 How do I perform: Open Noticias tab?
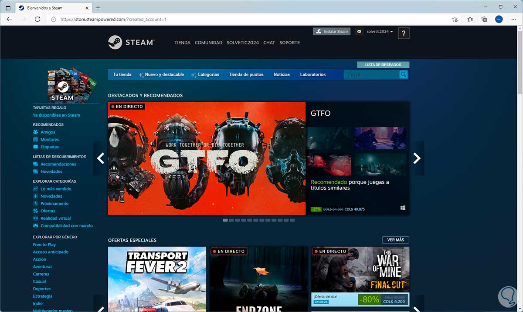pos(282,74)
